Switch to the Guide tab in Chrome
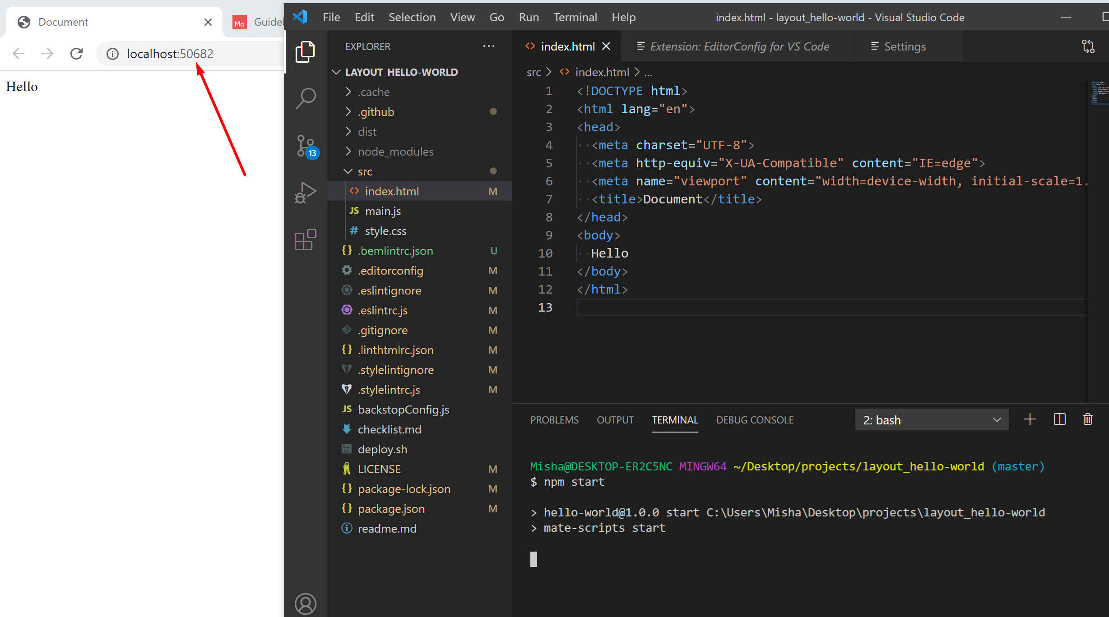The image size is (1109, 617). 257,22
